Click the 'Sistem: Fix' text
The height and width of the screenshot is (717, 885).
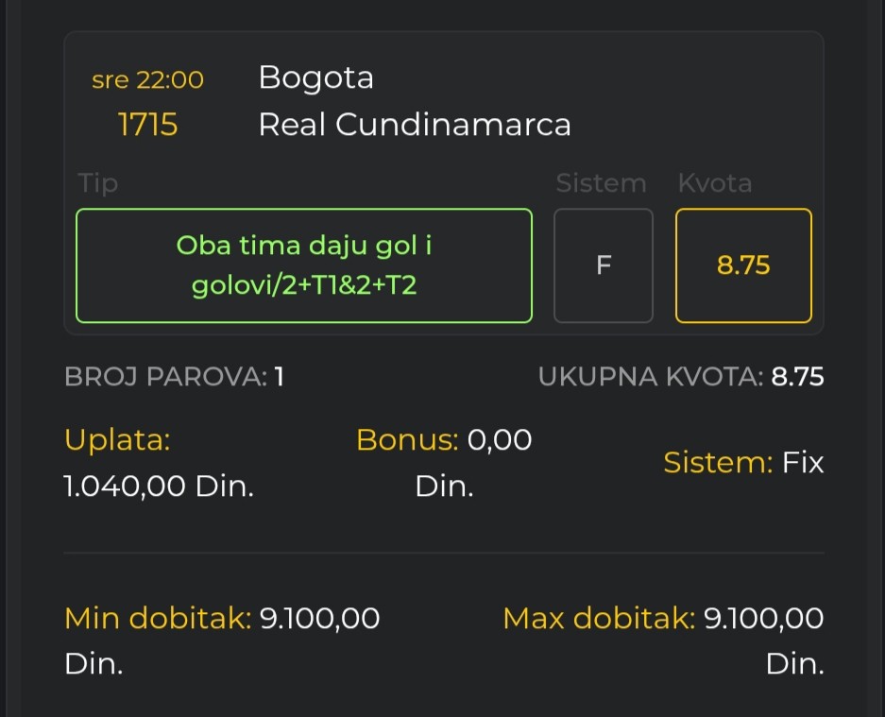tap(743, 463)
